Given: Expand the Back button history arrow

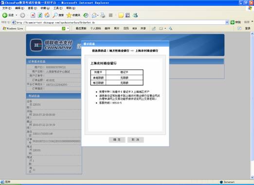Looking at the screenshot, I should point(16,15).
